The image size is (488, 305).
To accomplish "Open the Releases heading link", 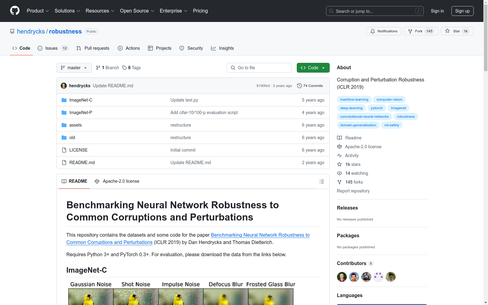I will [x=347, y=208].
